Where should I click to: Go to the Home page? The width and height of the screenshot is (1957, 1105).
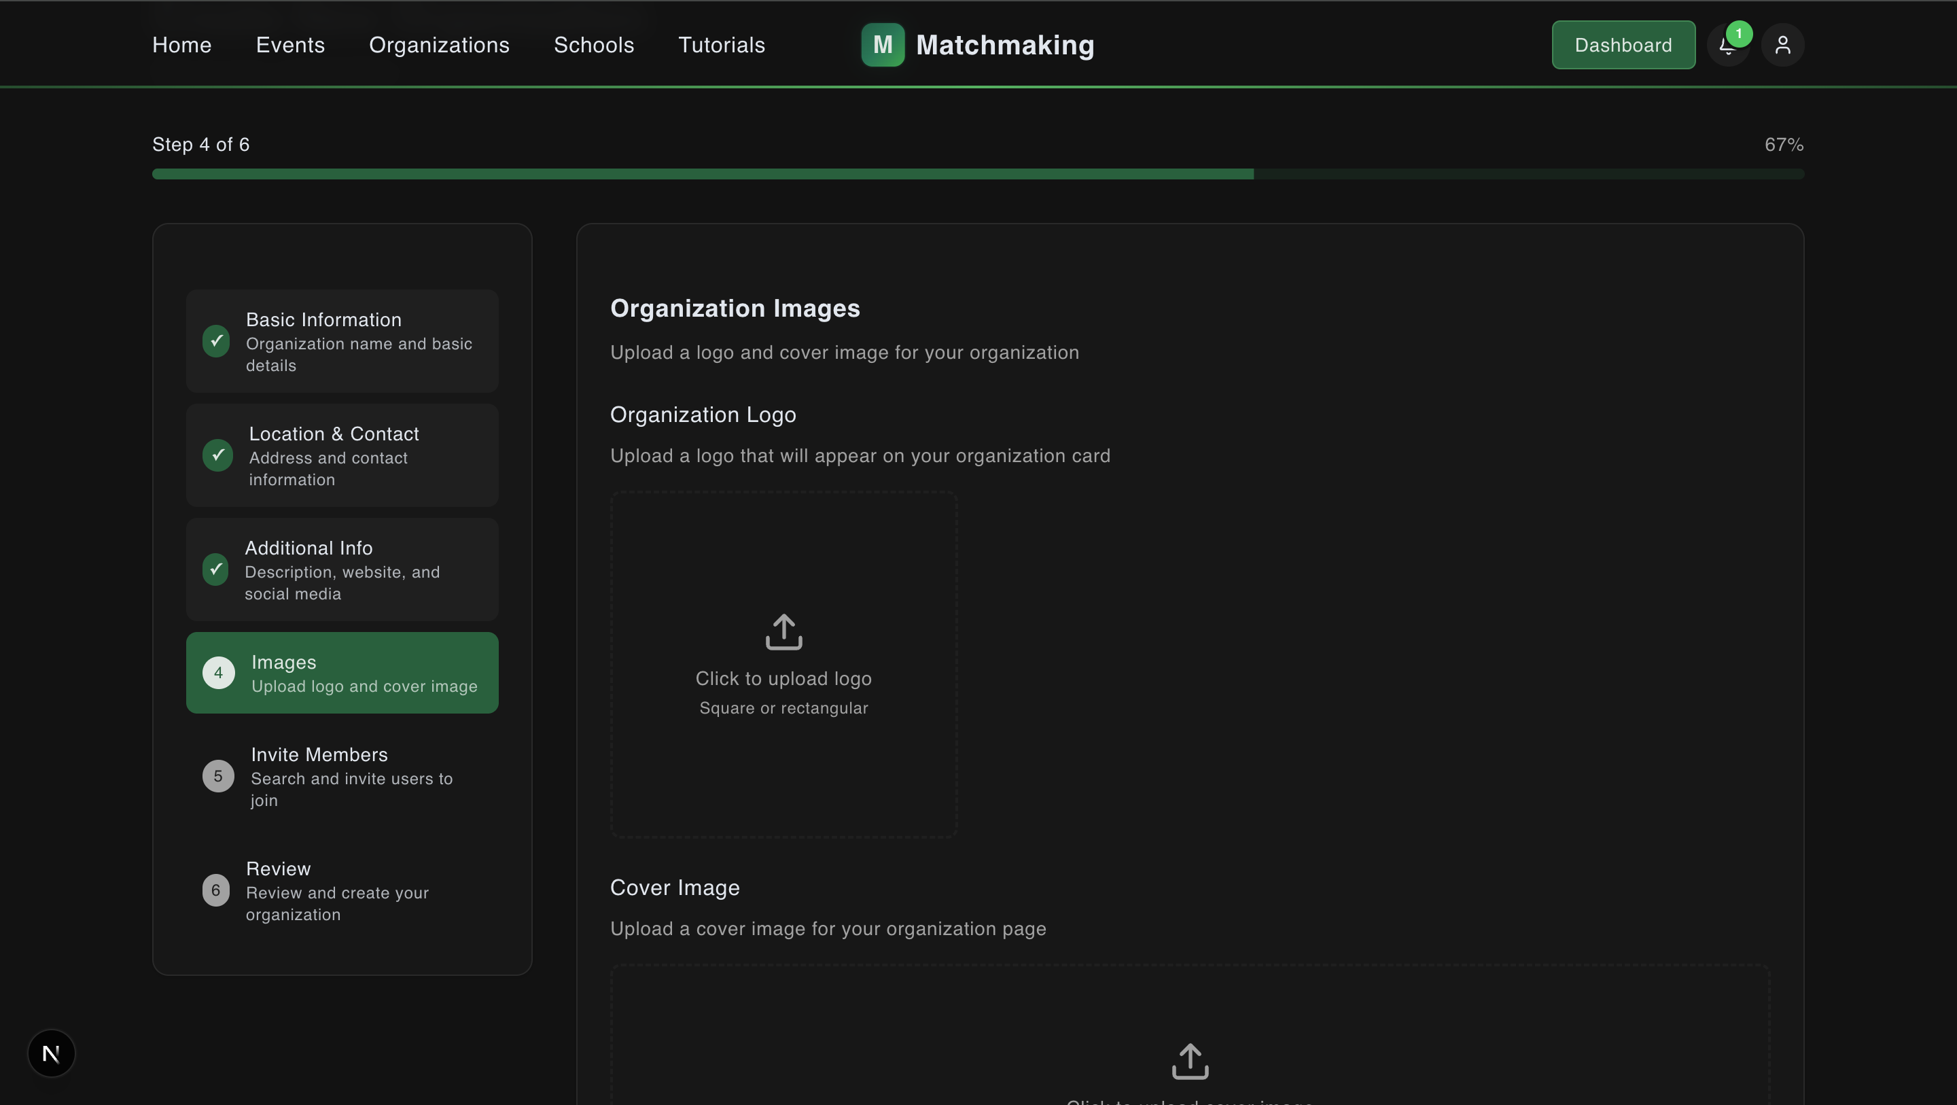pyautogui.click(x=181, y=46)
